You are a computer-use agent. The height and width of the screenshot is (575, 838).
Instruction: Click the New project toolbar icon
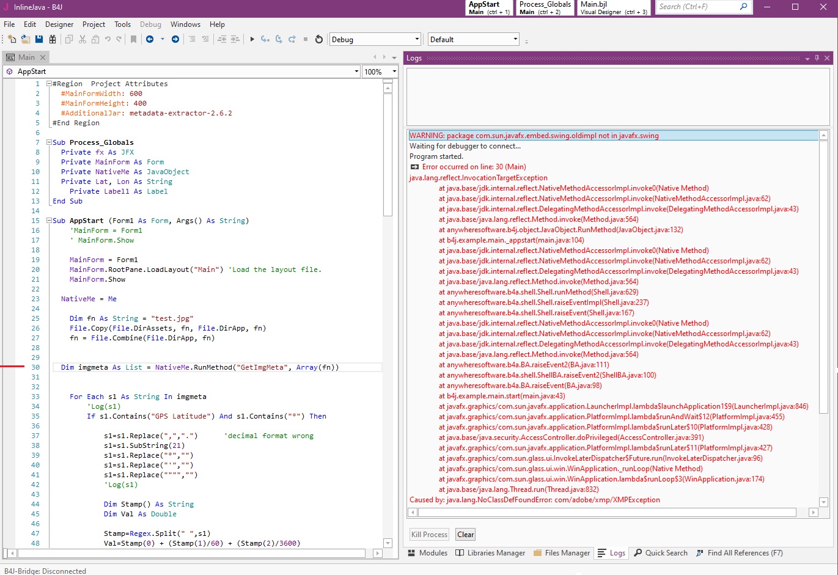[12, 39]
